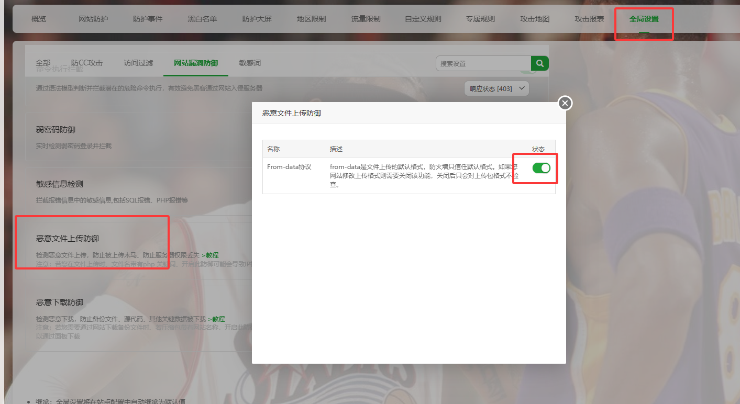Switch to the 全局设置 menu item
Screen dimensions: 740x404
coord(644,18)
